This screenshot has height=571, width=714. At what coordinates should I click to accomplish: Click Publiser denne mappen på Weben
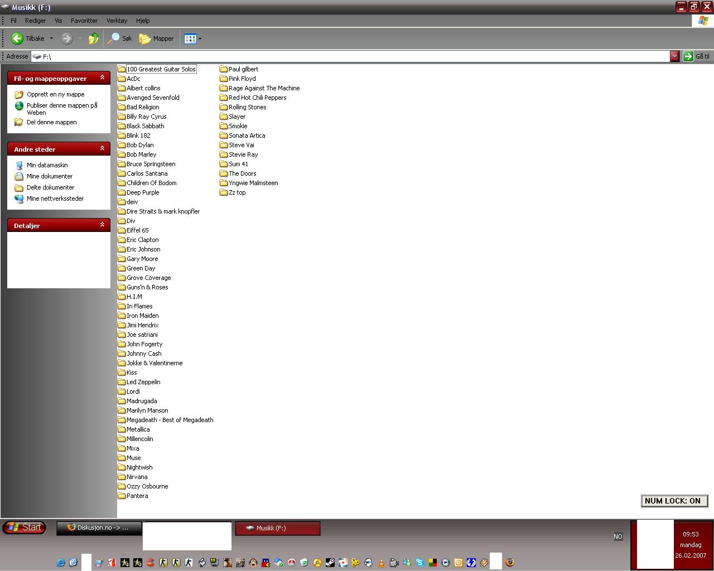point(62,109)
